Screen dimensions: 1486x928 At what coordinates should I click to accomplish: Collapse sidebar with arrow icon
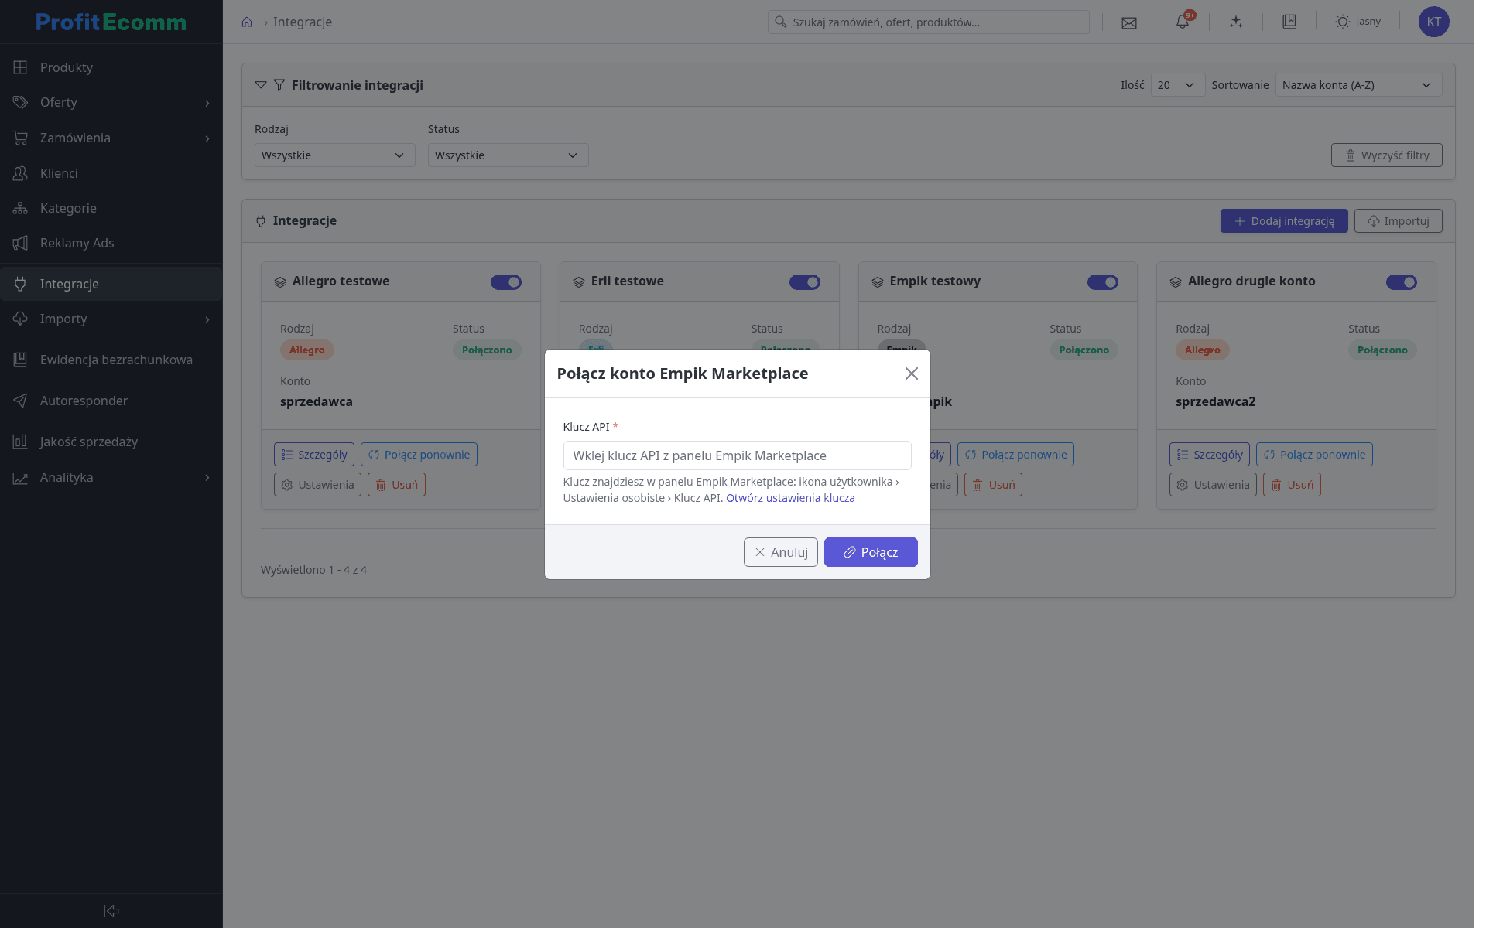pos(112,911)
